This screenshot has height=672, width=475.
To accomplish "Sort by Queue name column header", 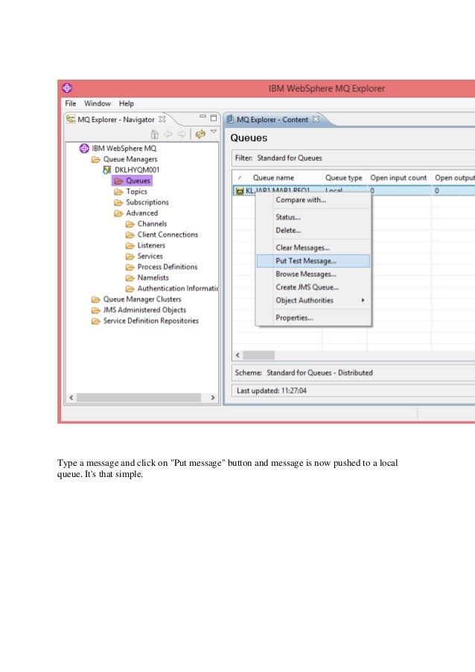I will click(278, 177).
